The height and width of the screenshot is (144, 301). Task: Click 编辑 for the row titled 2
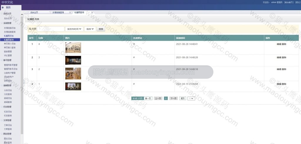pos(279,69)
